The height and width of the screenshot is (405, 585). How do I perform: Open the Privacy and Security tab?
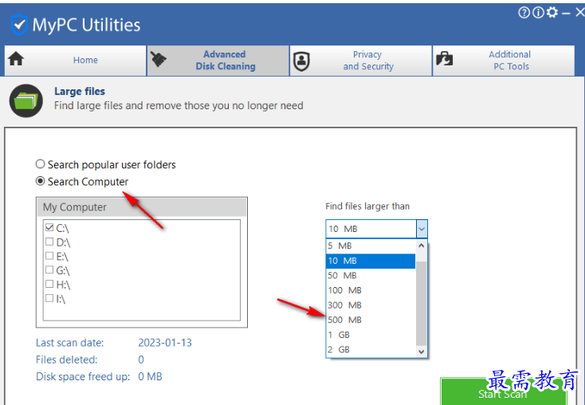coord(361,61)
